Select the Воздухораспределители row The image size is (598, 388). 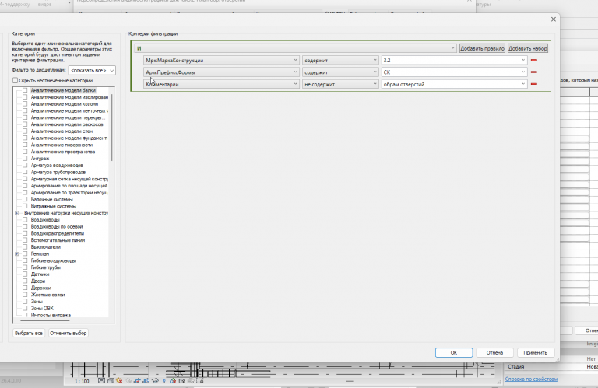pyautogui.click(x=58, y=233)
